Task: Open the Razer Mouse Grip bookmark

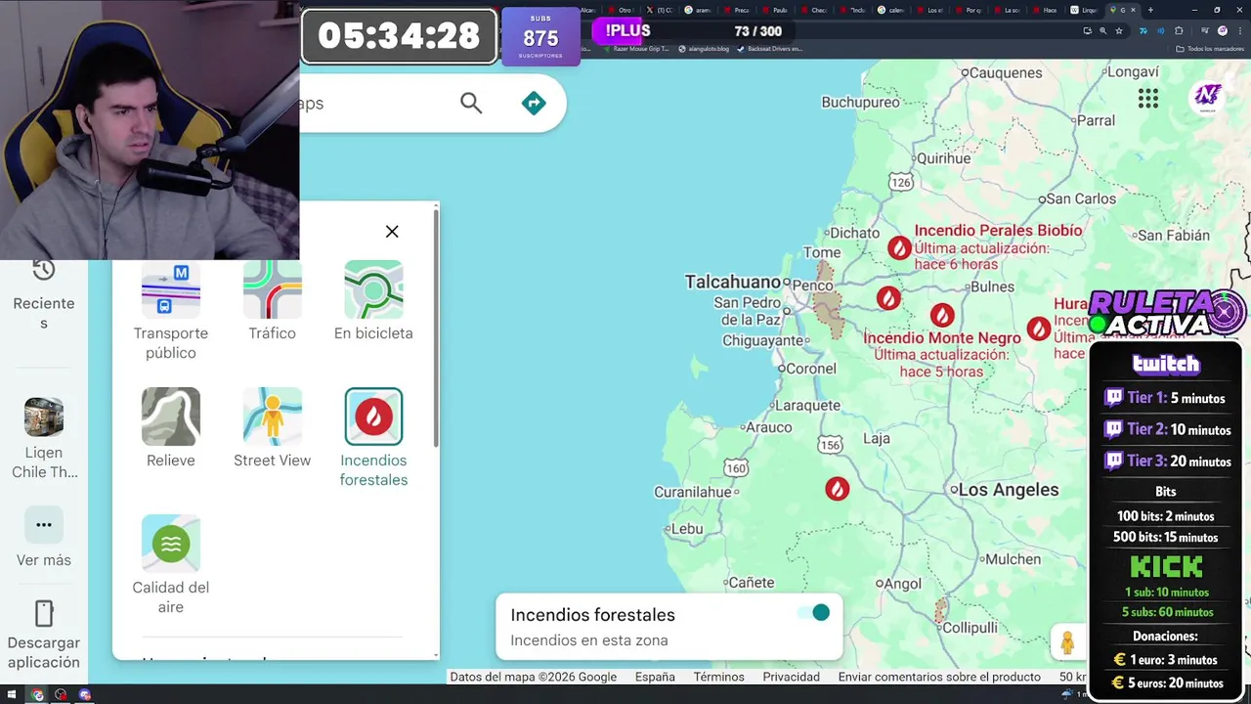Action: pos(635,49)
